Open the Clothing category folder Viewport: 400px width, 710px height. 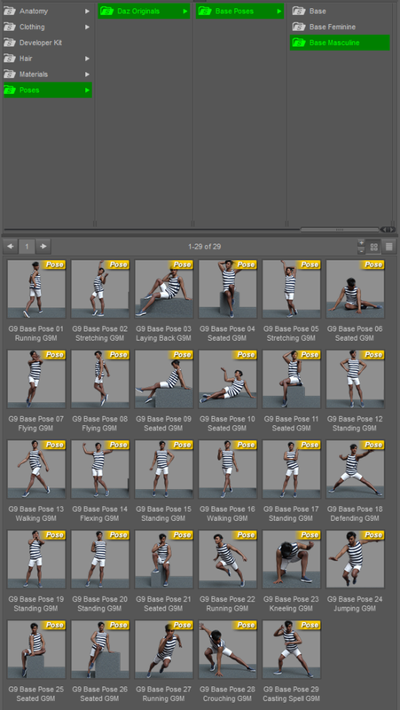(x=48, y=27)
